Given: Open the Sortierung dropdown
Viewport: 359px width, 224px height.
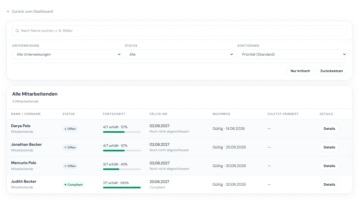Looking at the screenshot, I should [292, 54].
